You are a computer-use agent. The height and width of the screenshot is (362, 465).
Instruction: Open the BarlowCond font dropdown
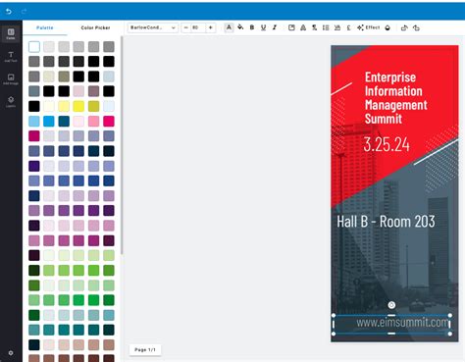153,27
